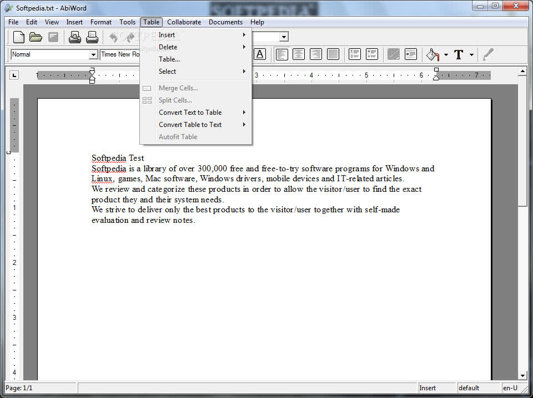Click the increase indent icon
Viewport: 533px width, 398px height.
(411, 54)
